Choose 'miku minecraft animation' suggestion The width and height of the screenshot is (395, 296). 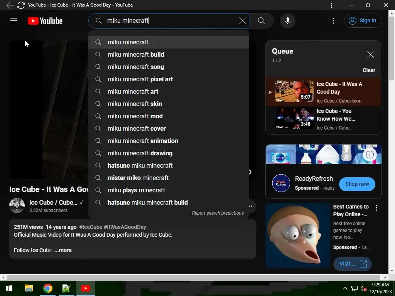point(169,141)
